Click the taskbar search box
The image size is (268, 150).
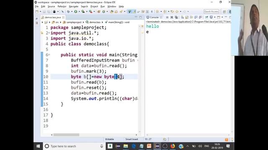tap(74, 146)
